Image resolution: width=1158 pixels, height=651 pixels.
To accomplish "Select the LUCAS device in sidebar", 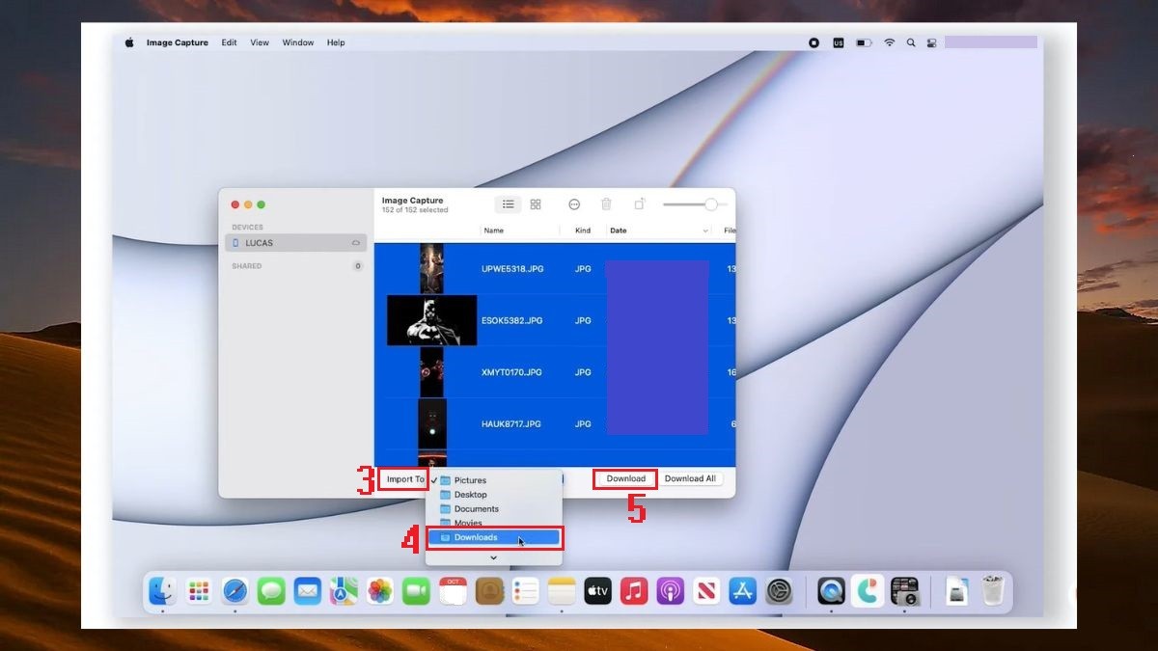I will point(295,243).
